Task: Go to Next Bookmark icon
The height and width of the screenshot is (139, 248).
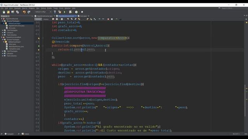Action: pyautogui.click(x=91, y=19)
